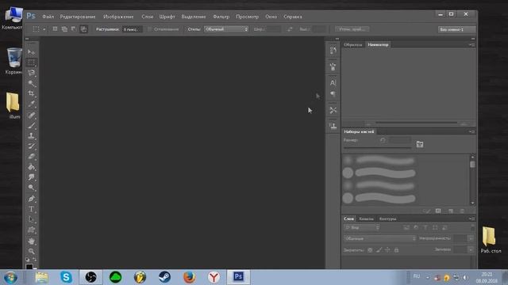Select the Smudge tool

click(32, 177)
